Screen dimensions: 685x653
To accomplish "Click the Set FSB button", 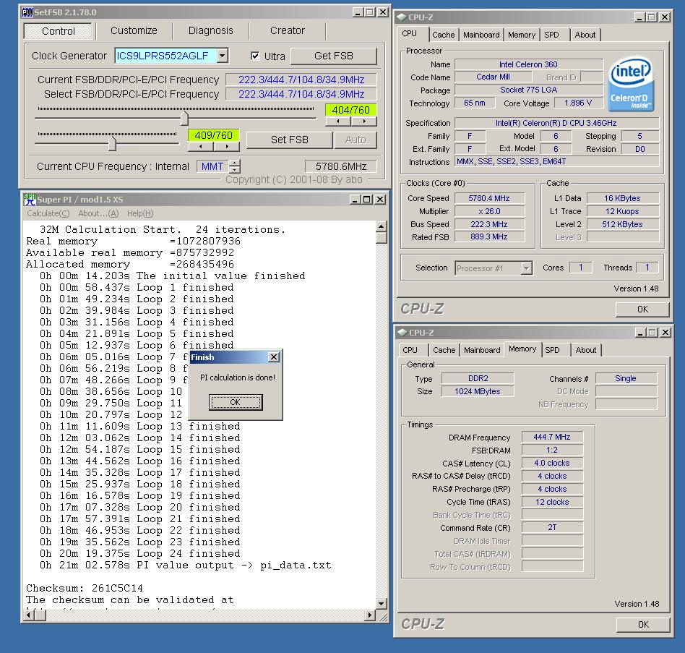I will click(x=289, y=140).
